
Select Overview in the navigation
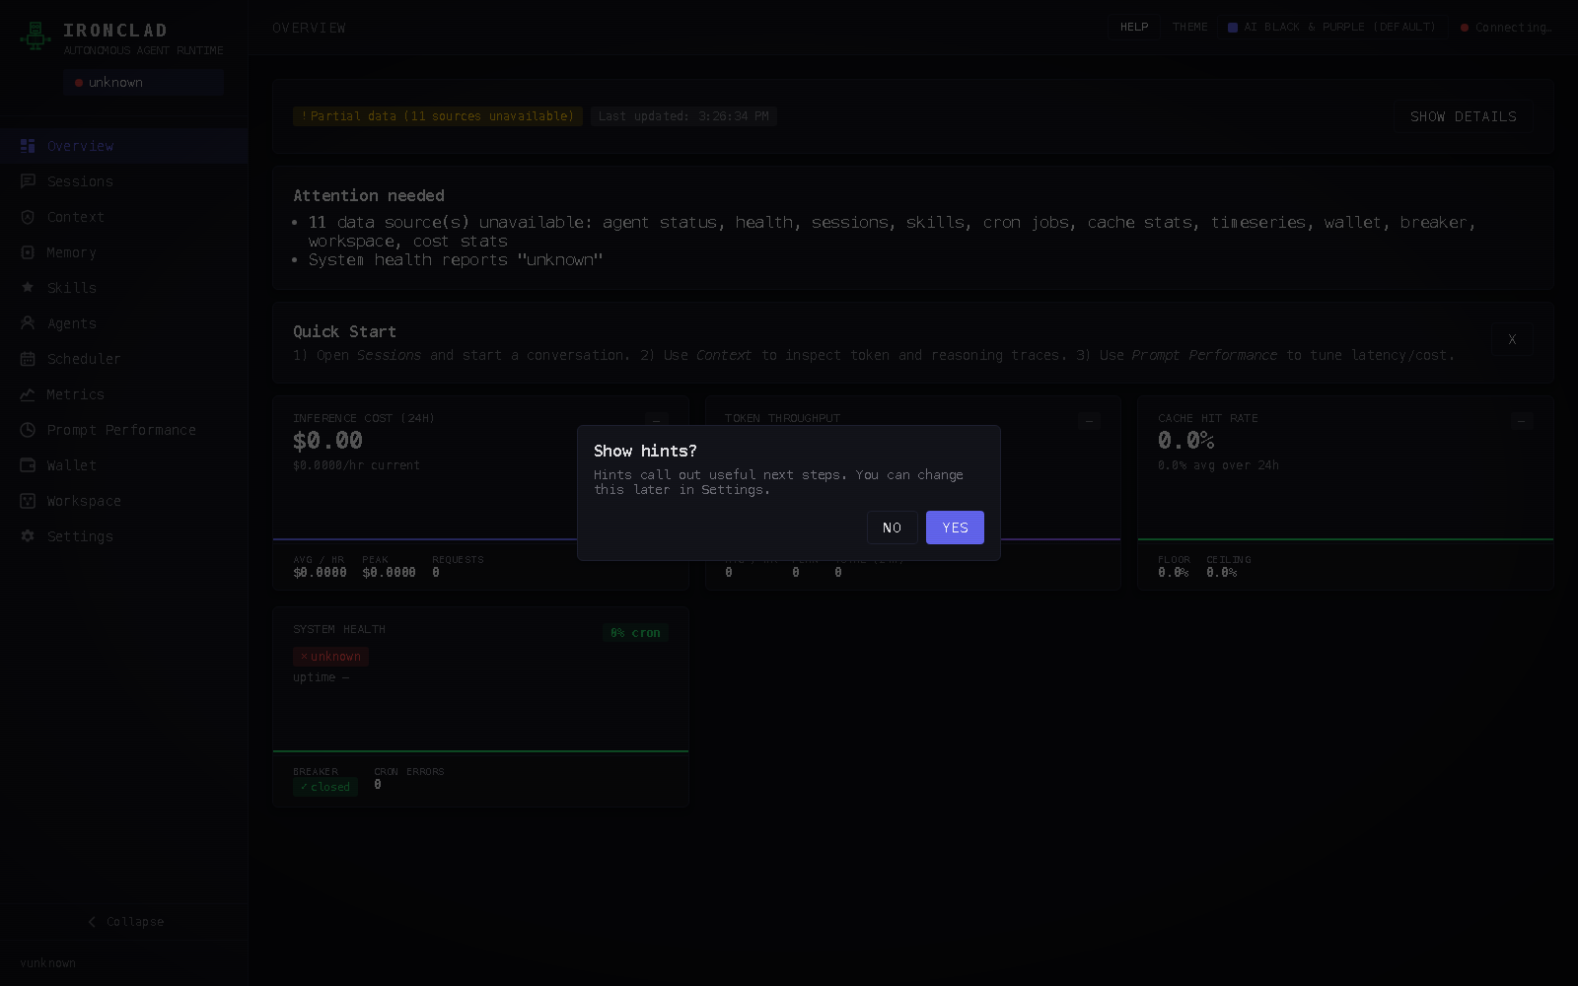(80, 146)
